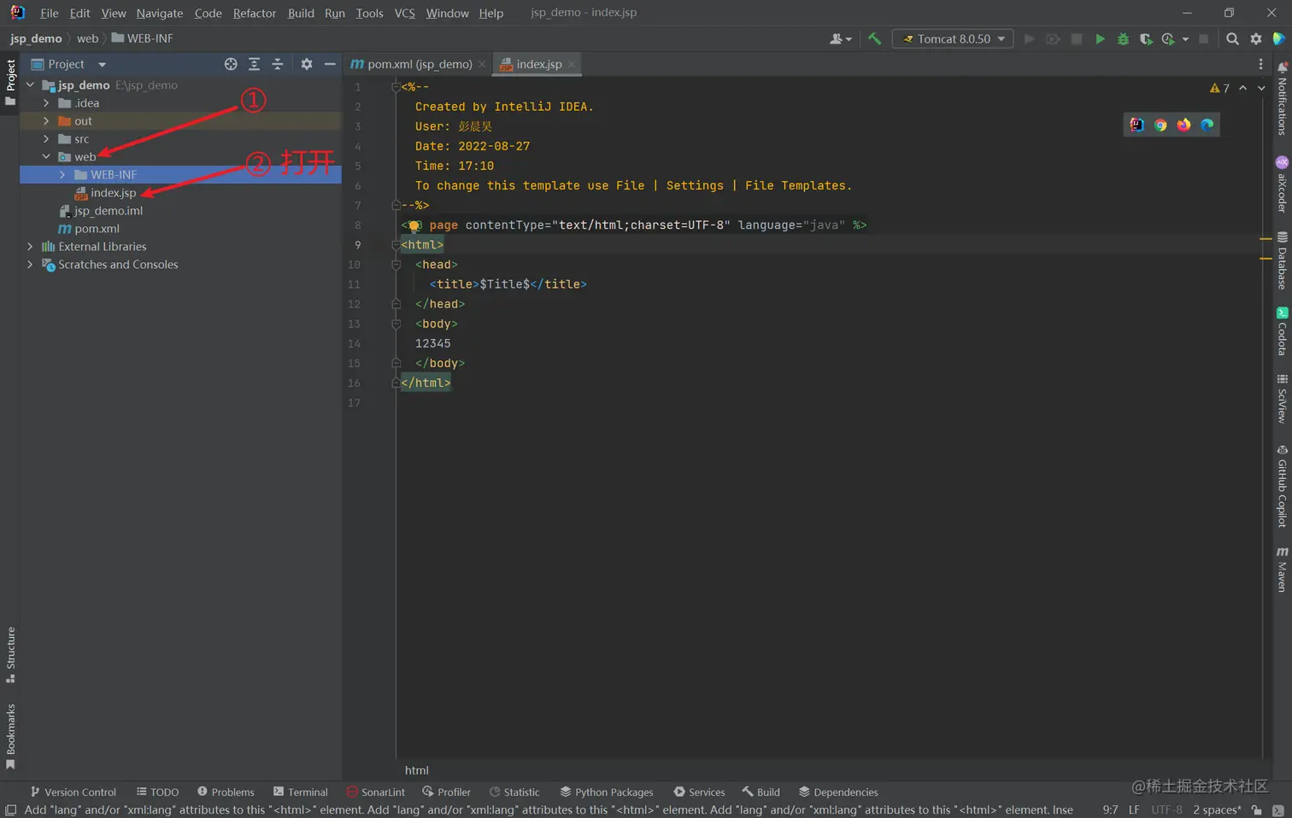Open the Terminal tool window
The height and width of the screenshot is (818, 1292).
point(300,792)
